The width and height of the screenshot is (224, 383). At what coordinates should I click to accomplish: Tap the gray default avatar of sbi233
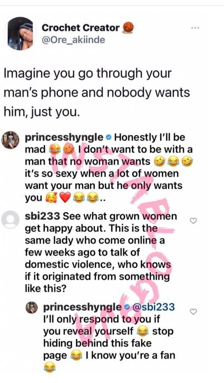10,219
